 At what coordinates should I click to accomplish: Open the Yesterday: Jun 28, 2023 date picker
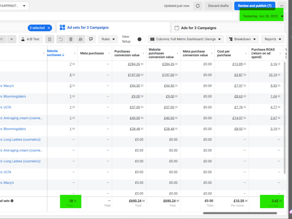261,16
